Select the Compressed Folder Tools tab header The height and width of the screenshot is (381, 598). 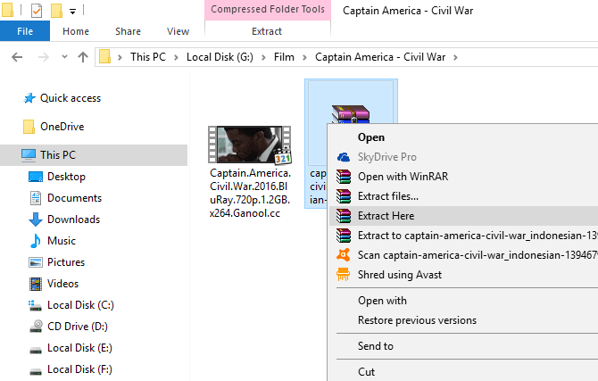[268, 9]
